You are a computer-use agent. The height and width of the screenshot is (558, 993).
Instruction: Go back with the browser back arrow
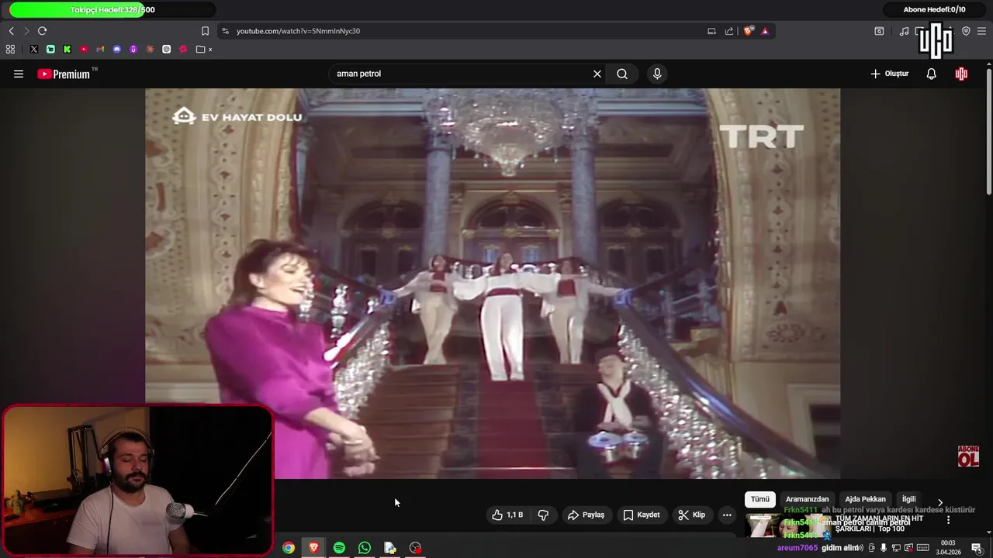tap(12, 31)
